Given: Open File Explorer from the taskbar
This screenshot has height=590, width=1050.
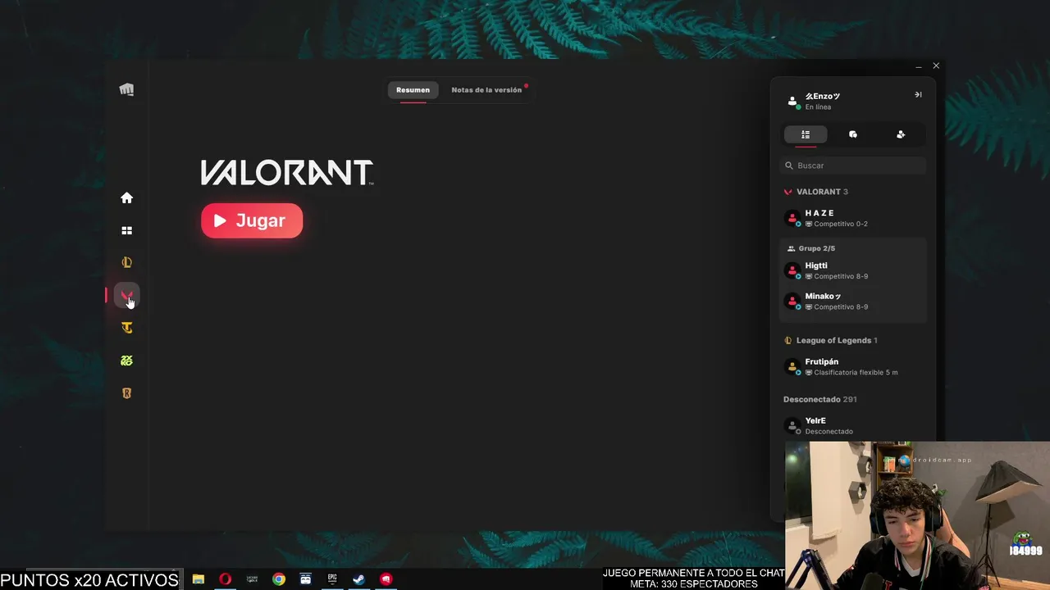Looking at the screenshot, I should click(x=198, y=579).
